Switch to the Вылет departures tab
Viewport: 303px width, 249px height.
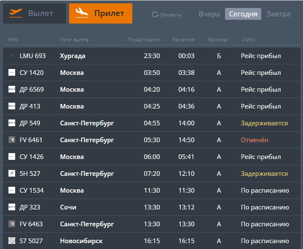click(x=35, y=13)
